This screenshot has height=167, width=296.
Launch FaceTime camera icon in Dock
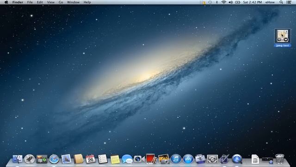(139, 159)
